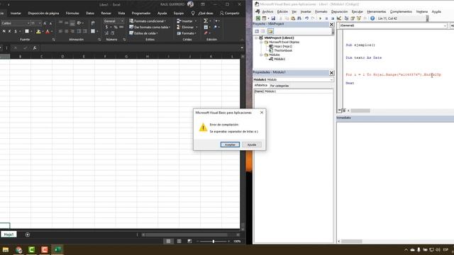
Task: Open the Programador ribbon tab in Excel
Action: click(141, 13)
